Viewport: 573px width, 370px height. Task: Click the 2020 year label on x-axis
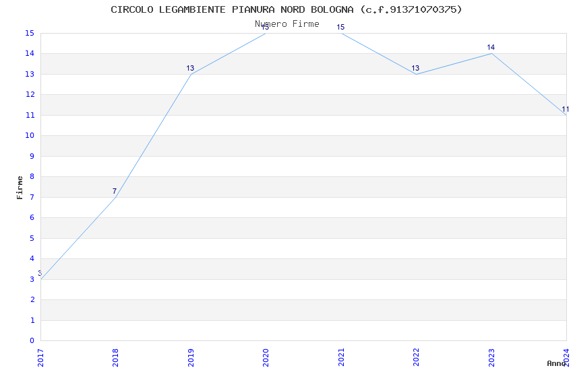pos(266,358)
